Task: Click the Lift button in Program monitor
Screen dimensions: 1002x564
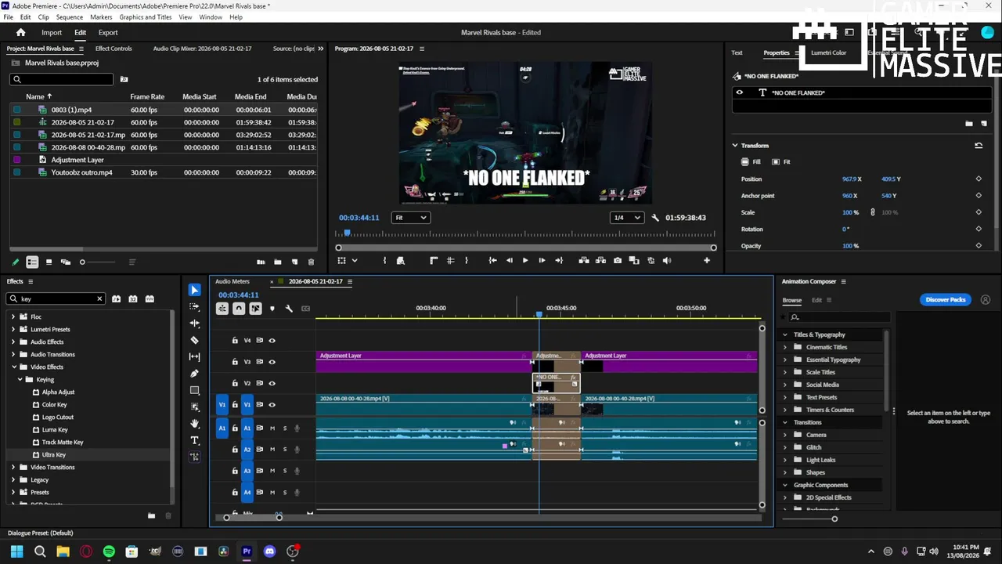Action: click(585, 261)
